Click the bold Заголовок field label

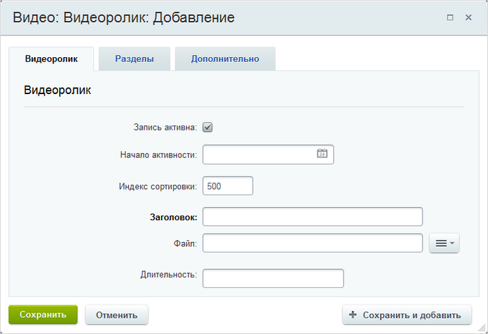tap(174, 217)
